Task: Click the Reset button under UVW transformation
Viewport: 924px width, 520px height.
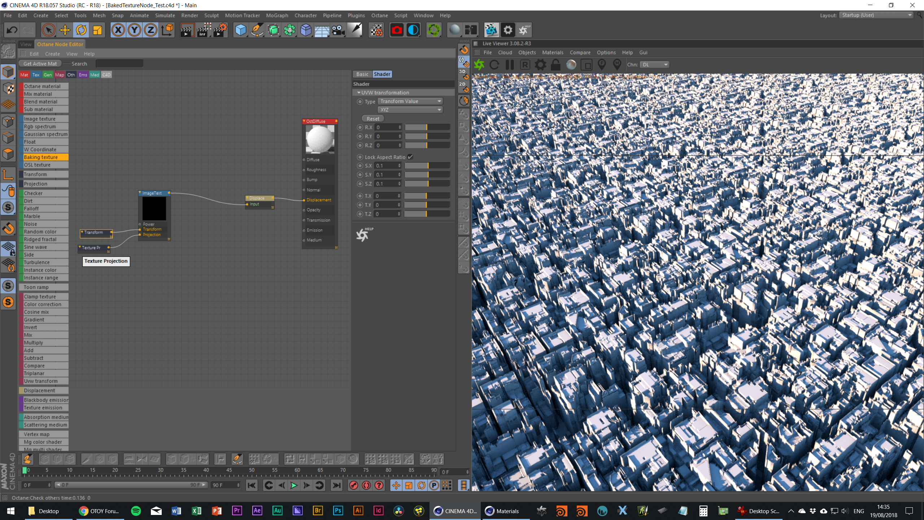Action: pyautogui.click(x=373, y=119)
